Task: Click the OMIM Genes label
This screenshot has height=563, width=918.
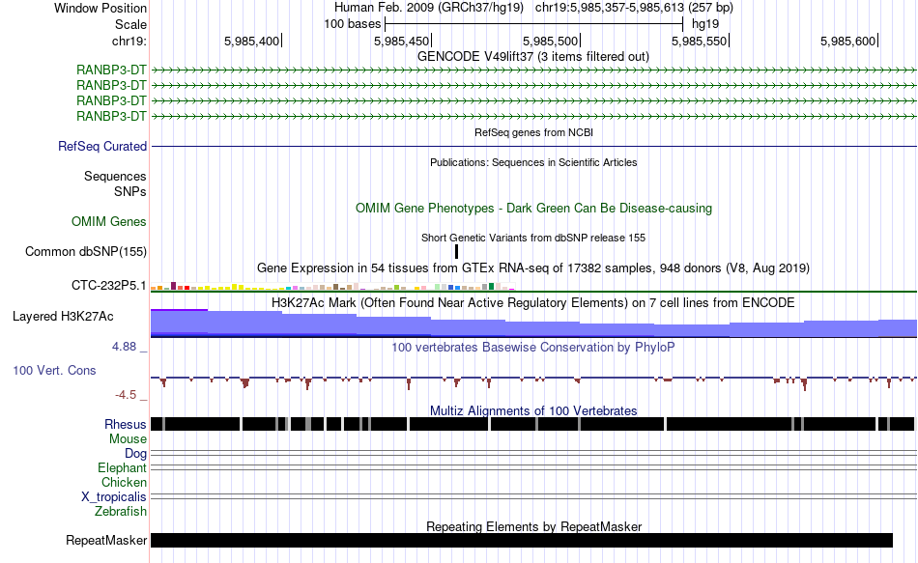Action: click(108, 222)
